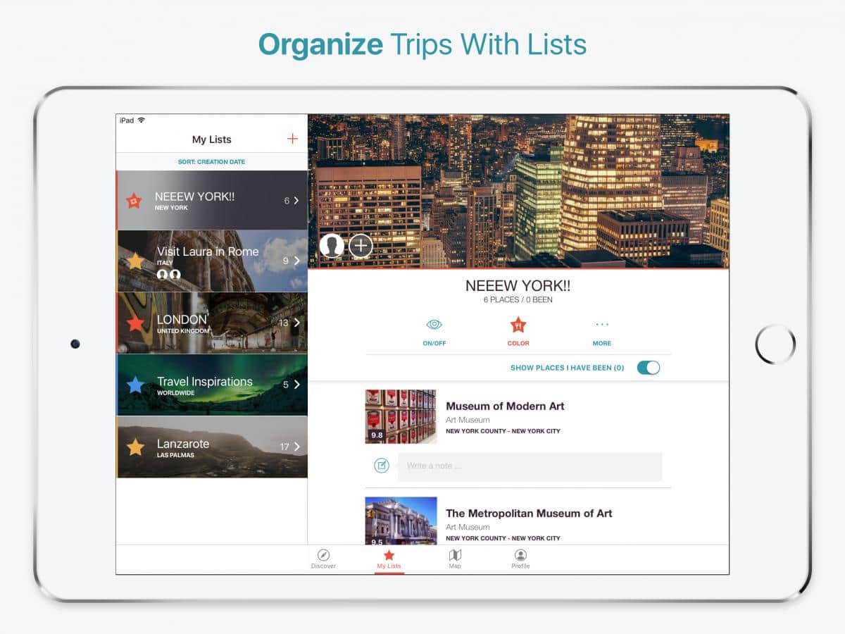
Task: Tap the plus icon to add a new list
Action: click(292, 139)
